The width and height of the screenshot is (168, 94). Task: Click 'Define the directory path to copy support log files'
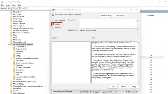tap(99, 92)
